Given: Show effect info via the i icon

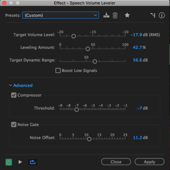Looking at the screenshot, I should pos(162,15).
